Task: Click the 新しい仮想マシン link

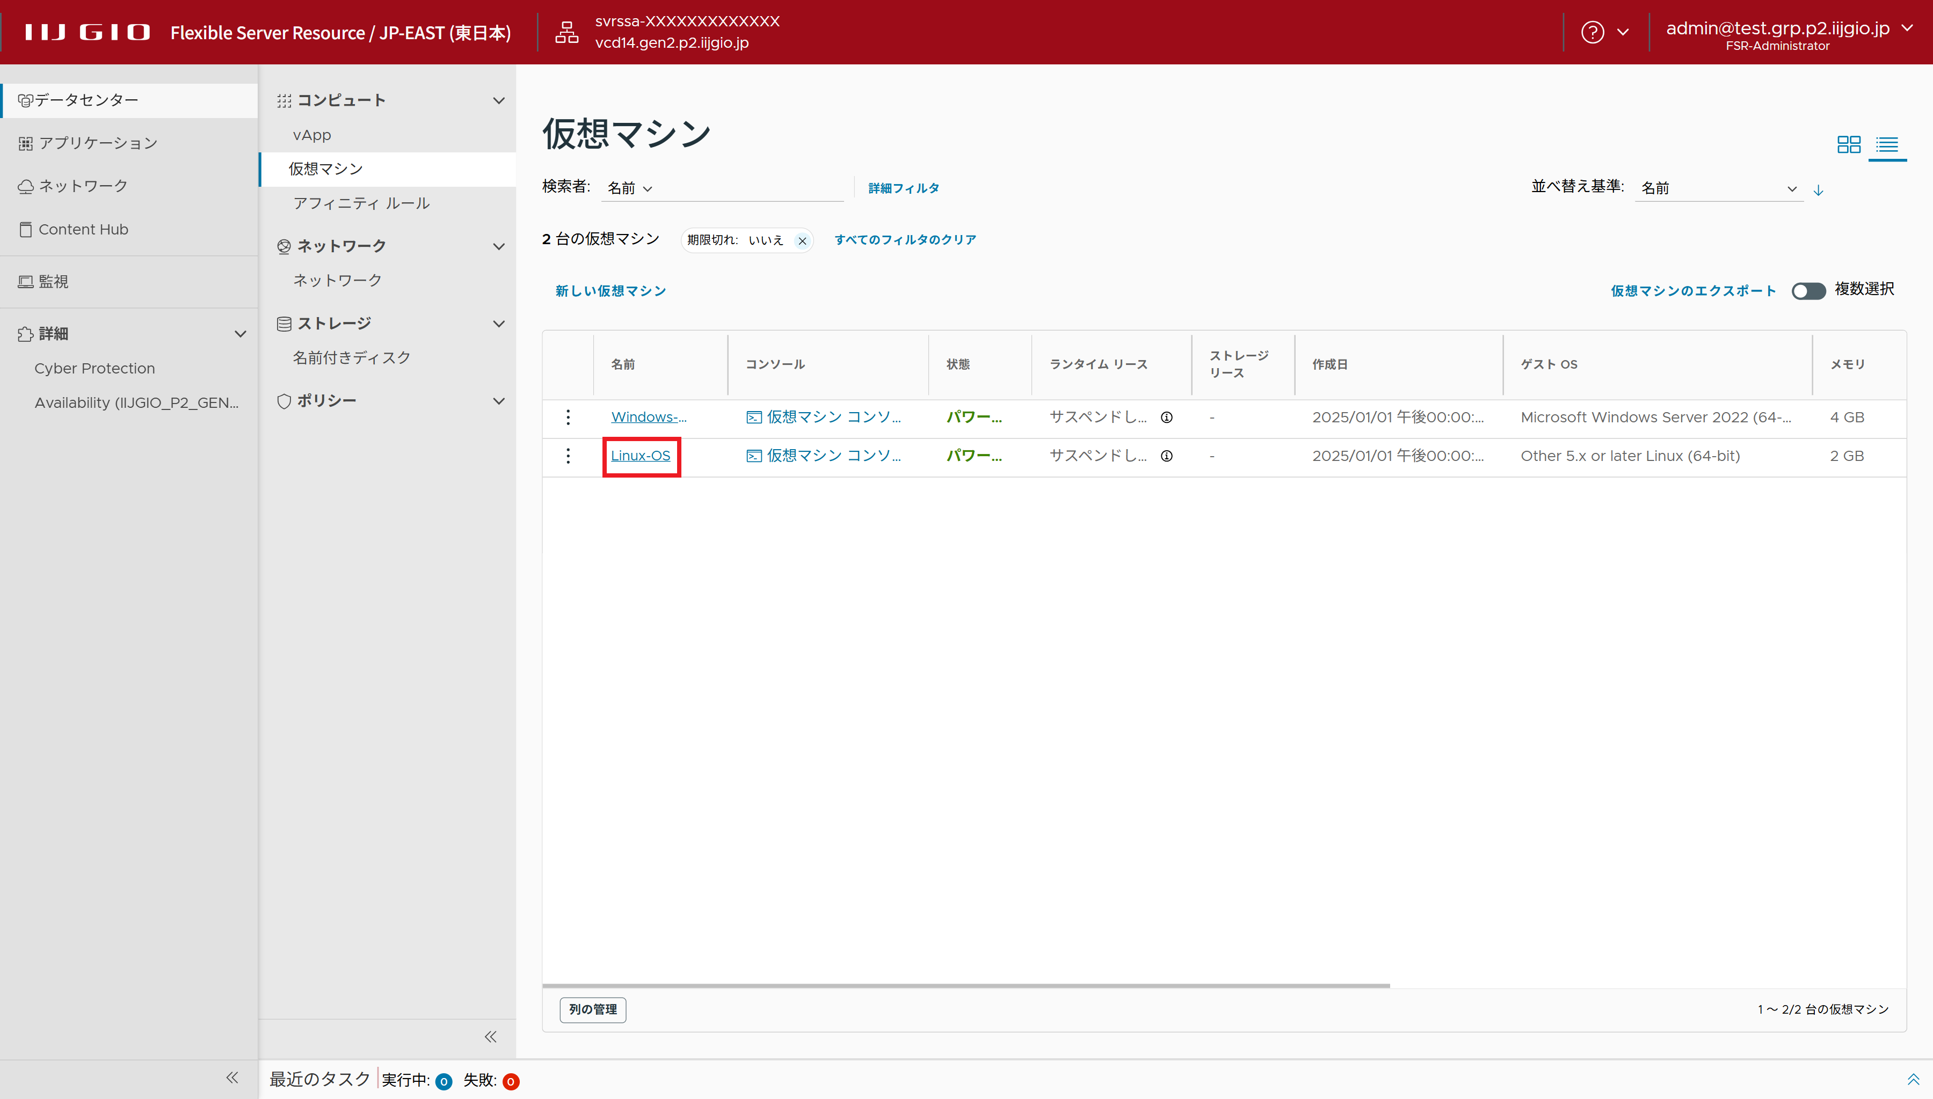Action: click(x=610, y=291)
